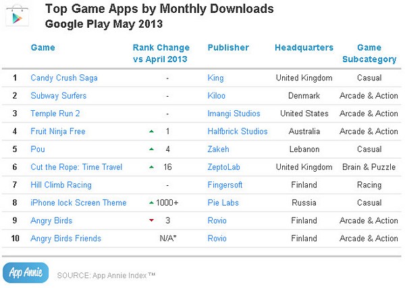The image size is (405, 288).
Task: Click green up arrow for Cut the Rope
Action: (x=152, y=167)
